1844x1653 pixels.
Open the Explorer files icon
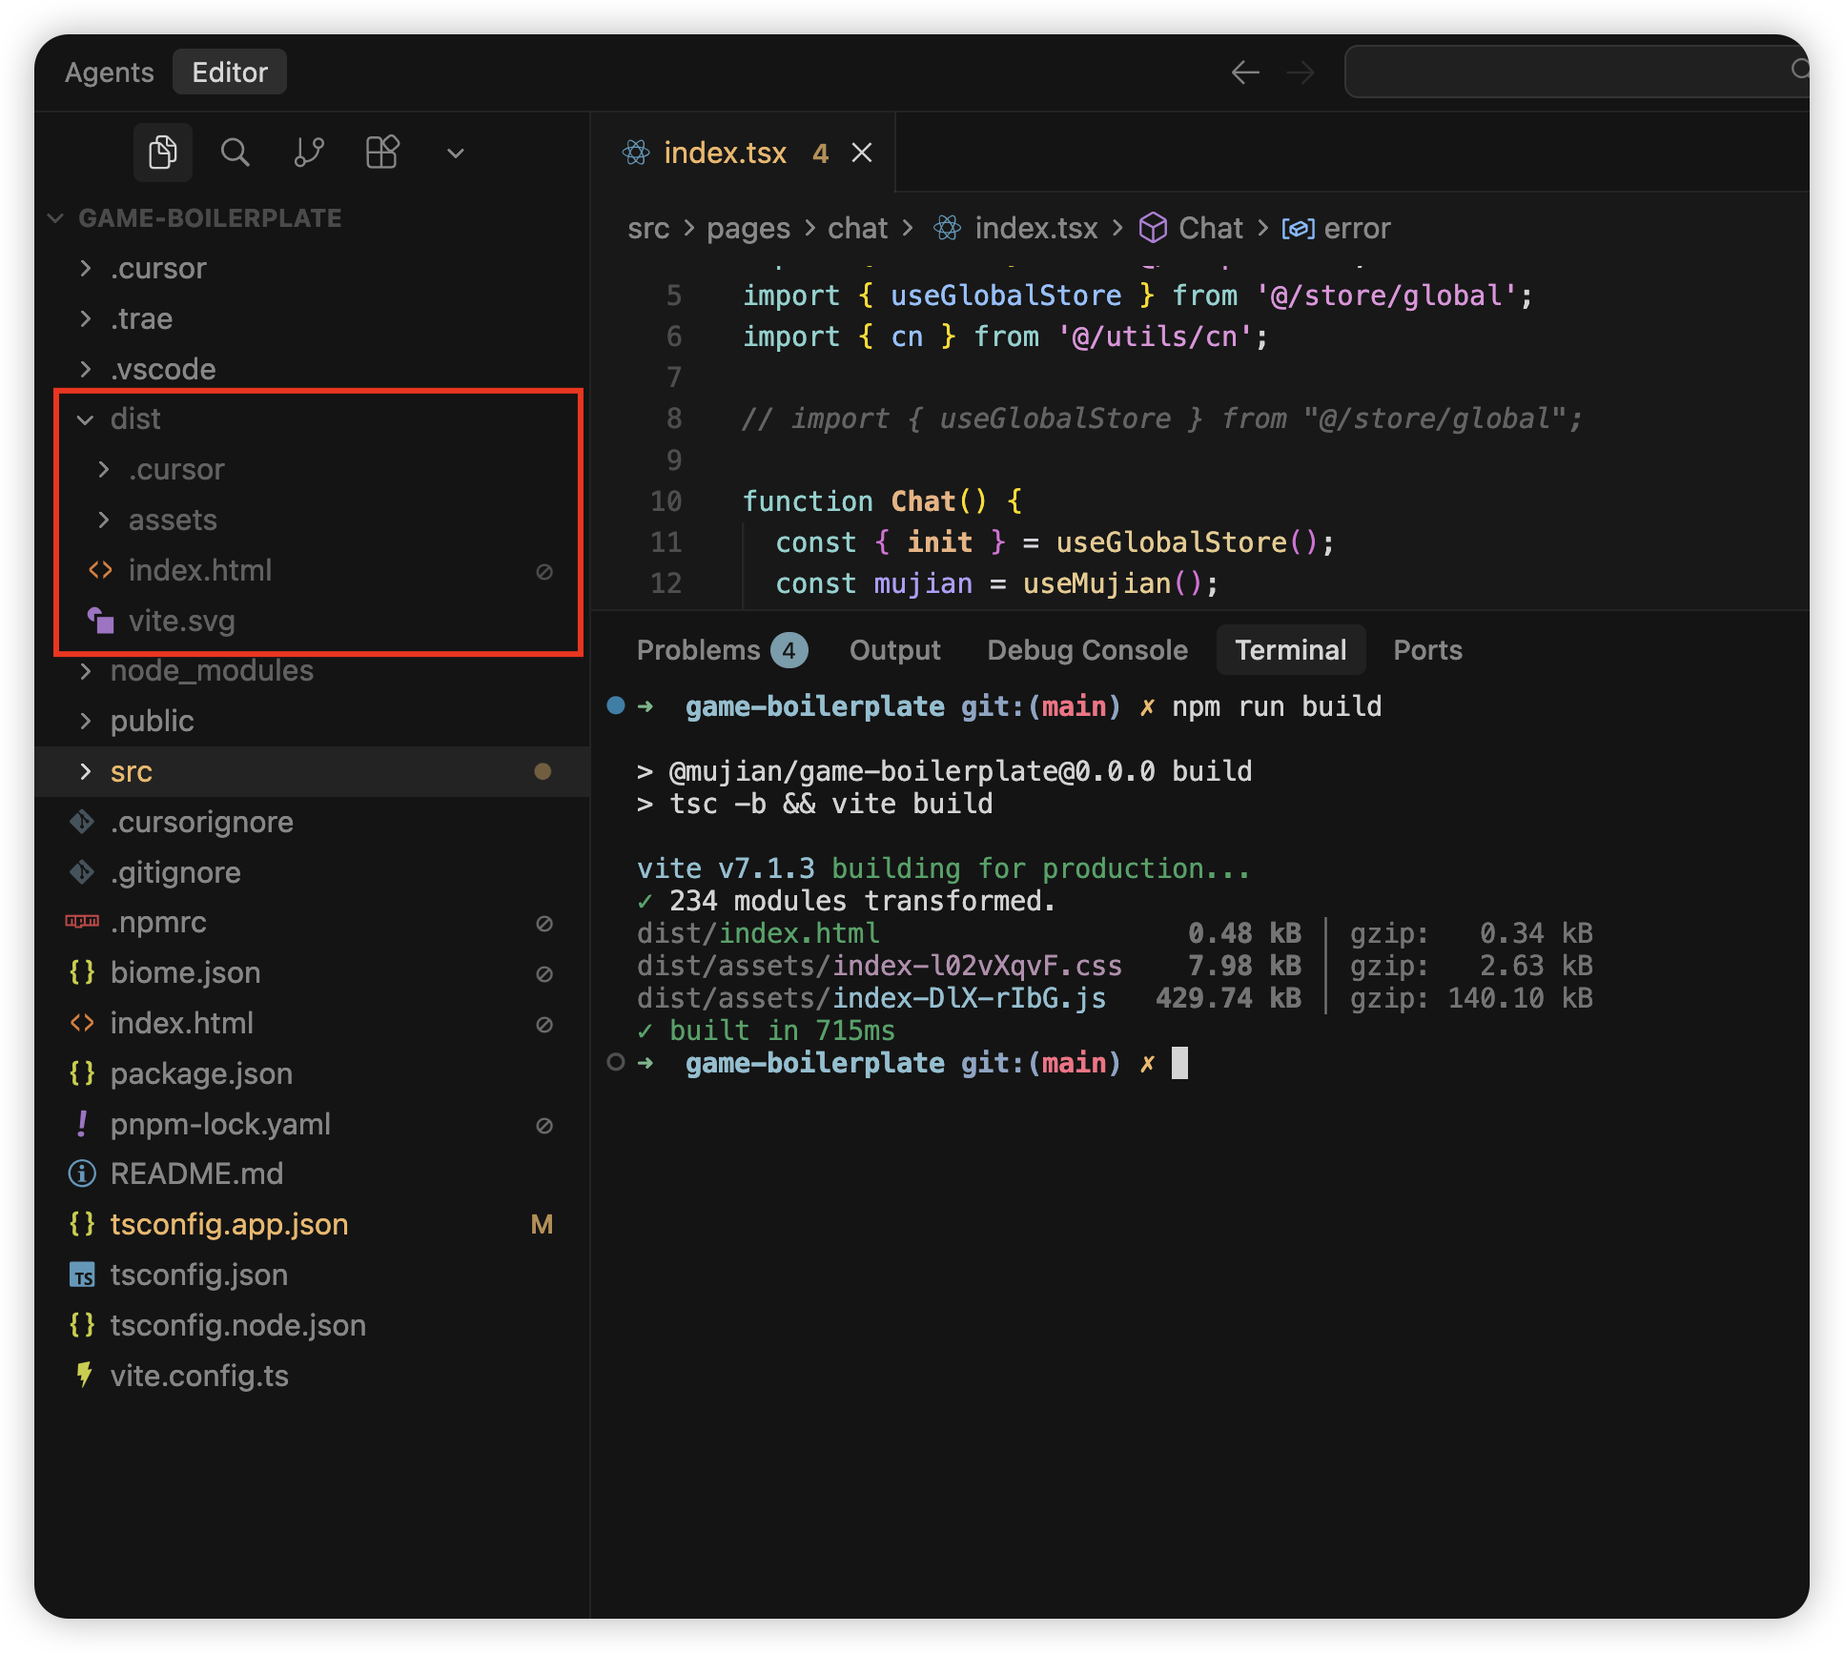(x=163, y=153)
